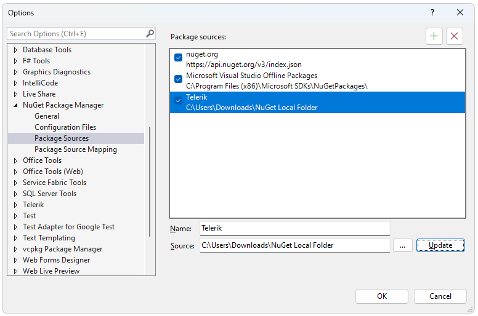Open the Package Source Mapping page
This screenshot has width=478, height=316.
[76, 149]
